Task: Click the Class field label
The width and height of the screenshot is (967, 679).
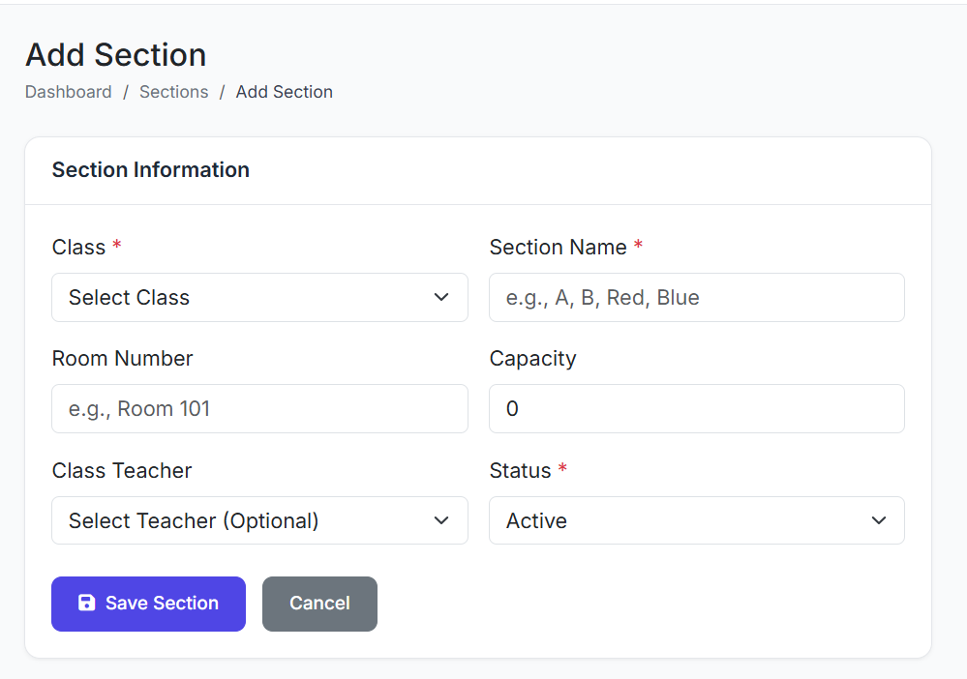Action: [78, 248]
